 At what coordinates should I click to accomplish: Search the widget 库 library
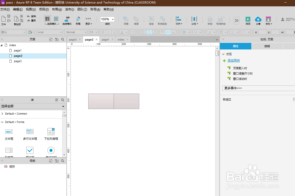click(x=63, y=100)
